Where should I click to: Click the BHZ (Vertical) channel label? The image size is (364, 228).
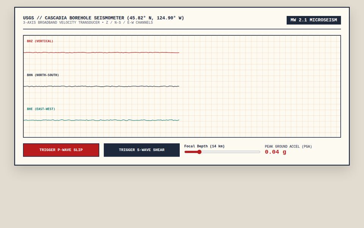pyautogui.click(x=40, y=41)
